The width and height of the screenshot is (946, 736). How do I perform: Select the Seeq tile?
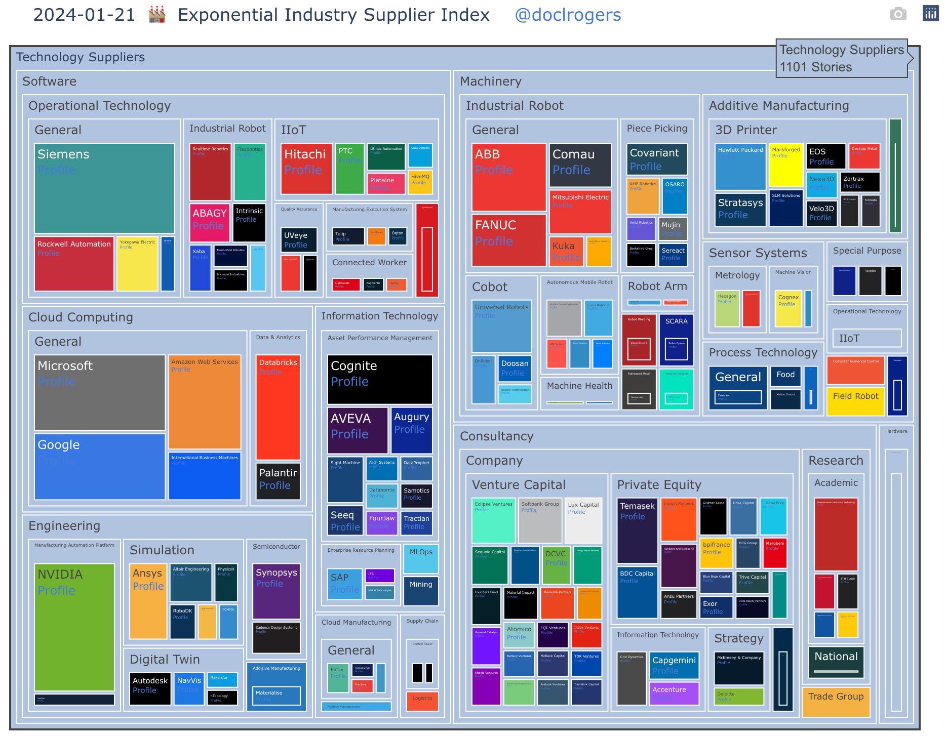click(x=345, y=520)
